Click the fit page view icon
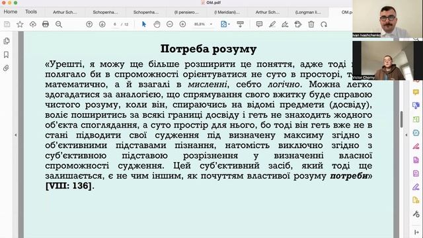The height and width of the screenshot is (238, 423). tap(223, 24)
